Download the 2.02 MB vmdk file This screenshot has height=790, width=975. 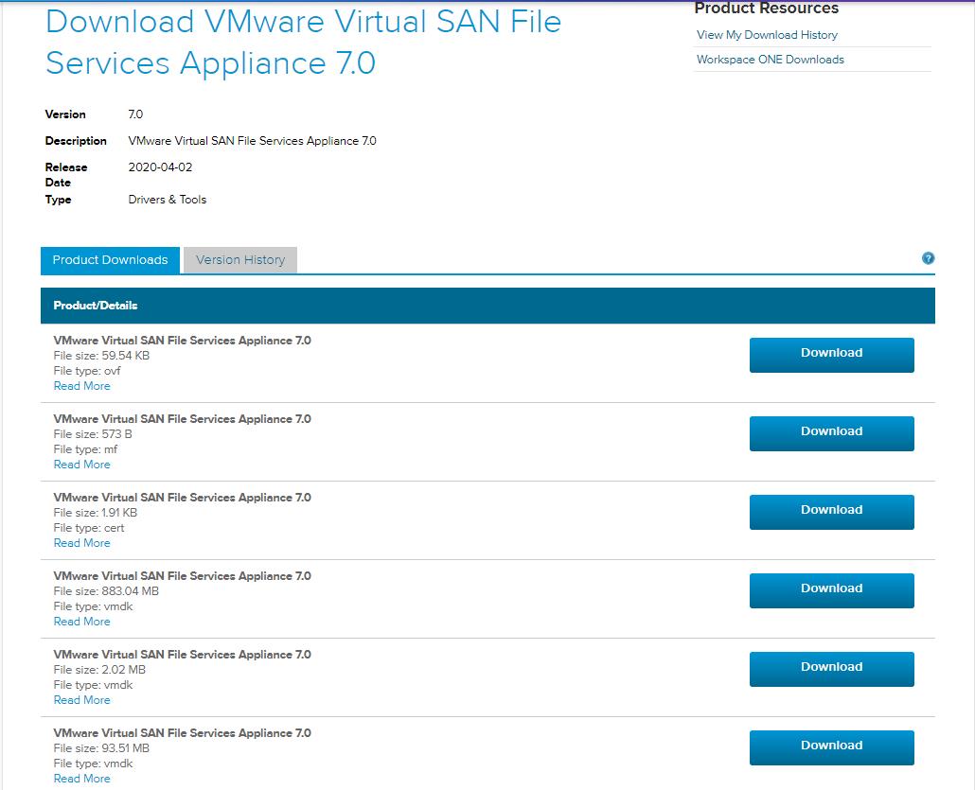tap(831, 669)
